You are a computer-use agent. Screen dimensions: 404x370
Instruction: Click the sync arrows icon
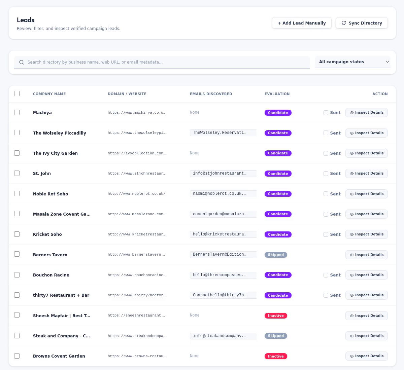(x=344, y=23)
